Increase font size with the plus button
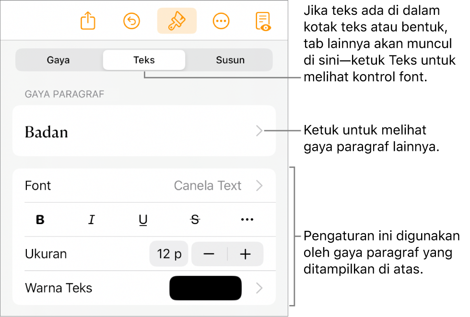The width and height of the screenshot is (470, 317). (x=246, y=254)
